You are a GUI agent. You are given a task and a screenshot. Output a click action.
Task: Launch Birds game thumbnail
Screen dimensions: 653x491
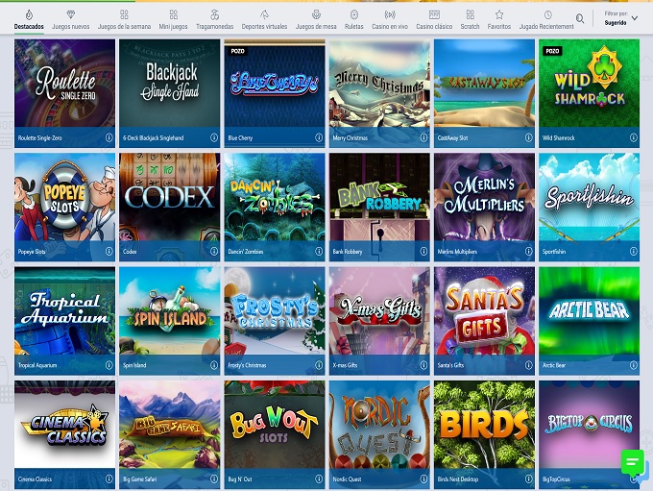pos(484,425)
